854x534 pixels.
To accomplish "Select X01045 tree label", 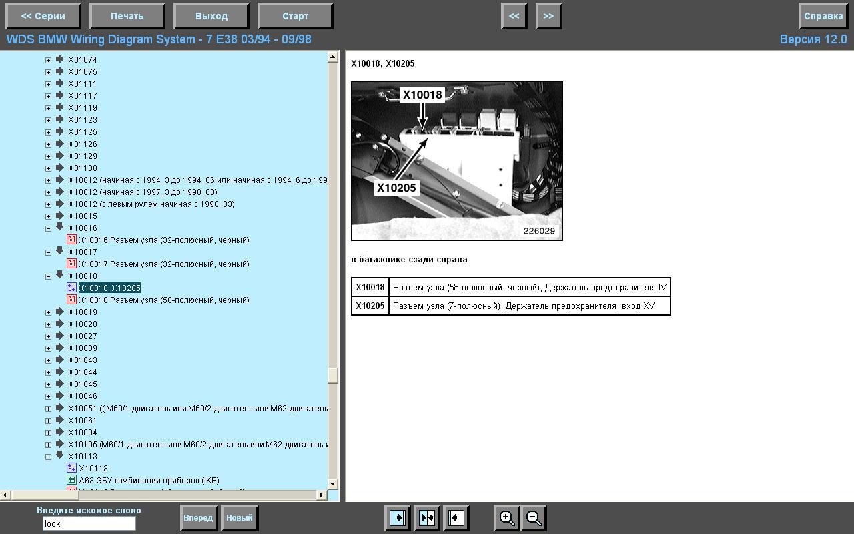I will pos(83,384).
